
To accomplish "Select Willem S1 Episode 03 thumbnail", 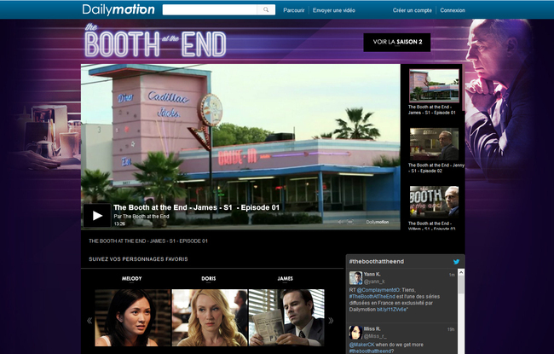I will [434, 202].
